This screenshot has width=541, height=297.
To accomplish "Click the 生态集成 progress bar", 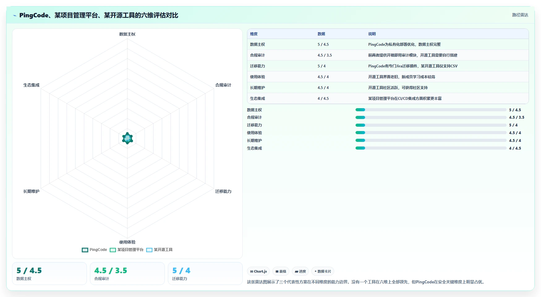I will [x=431, y=148].
